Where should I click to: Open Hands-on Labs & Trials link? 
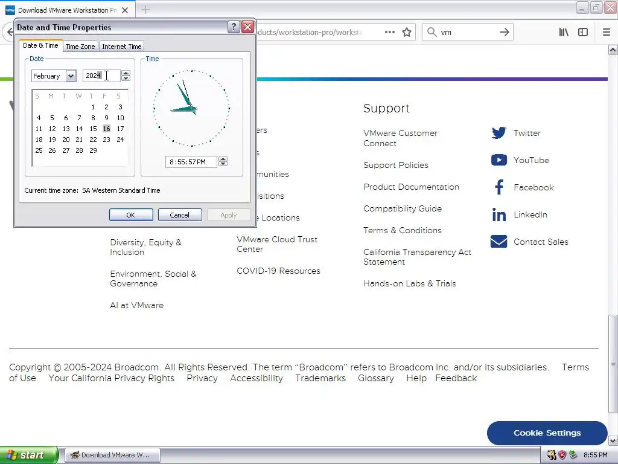click(x=410, y=283)
